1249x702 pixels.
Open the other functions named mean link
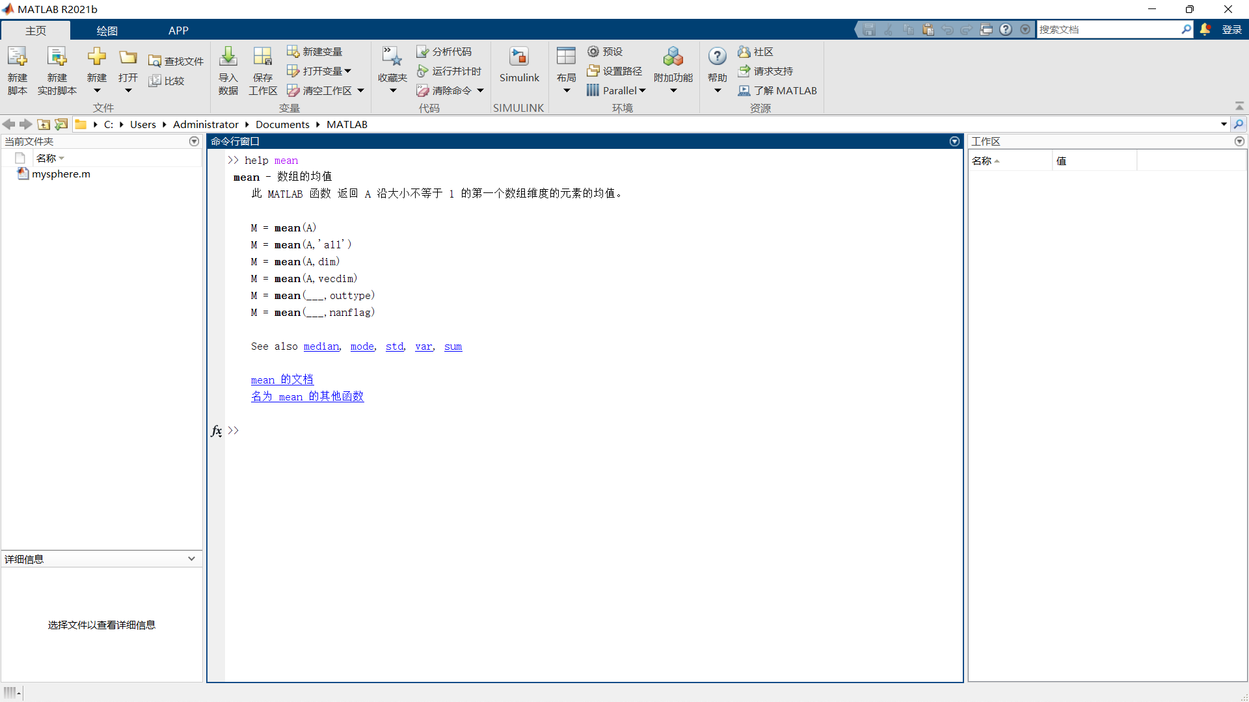pos(308,396)
